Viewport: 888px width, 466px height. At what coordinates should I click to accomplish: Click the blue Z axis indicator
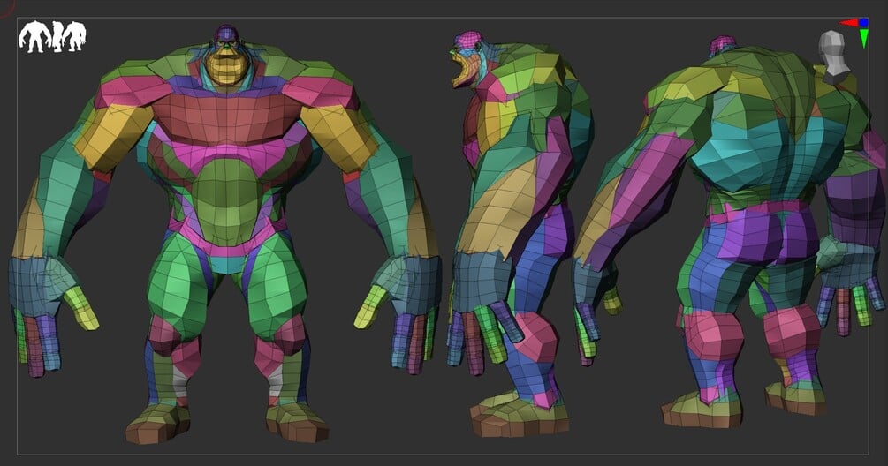[863, 23]
